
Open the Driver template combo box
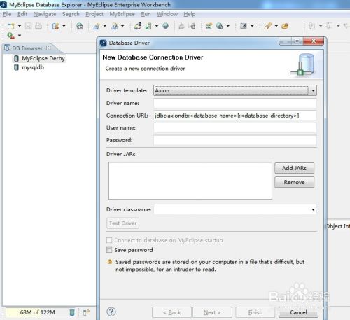click(235, 90)
